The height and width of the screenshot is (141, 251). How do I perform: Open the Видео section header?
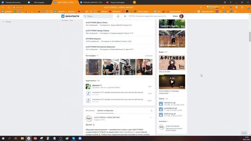161,52
